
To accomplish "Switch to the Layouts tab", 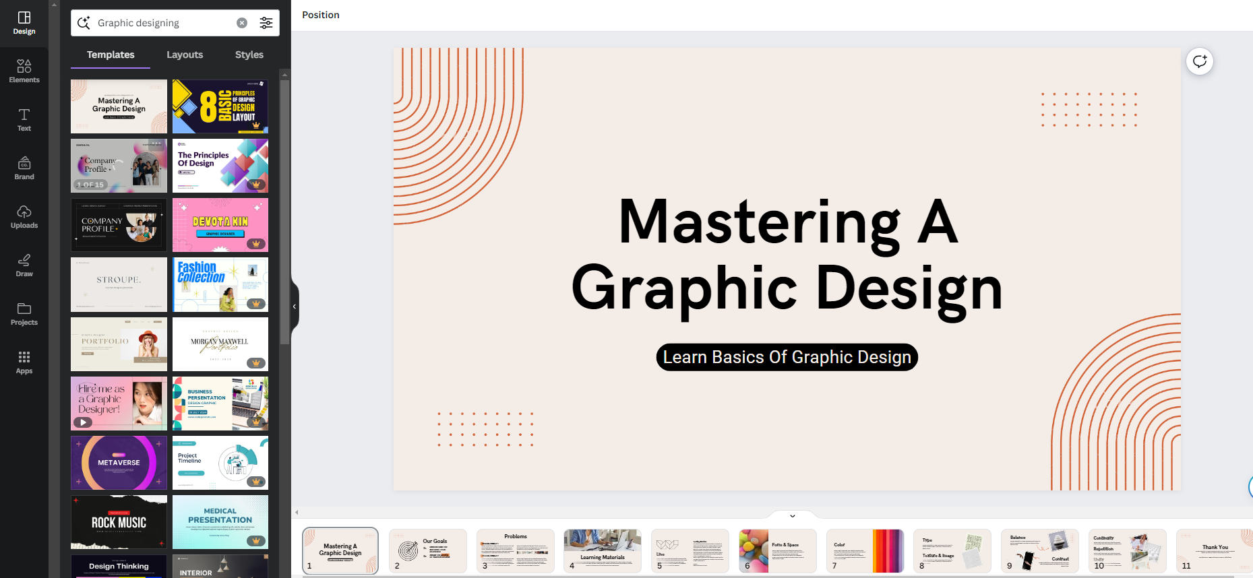I will [x=185, y=55].
